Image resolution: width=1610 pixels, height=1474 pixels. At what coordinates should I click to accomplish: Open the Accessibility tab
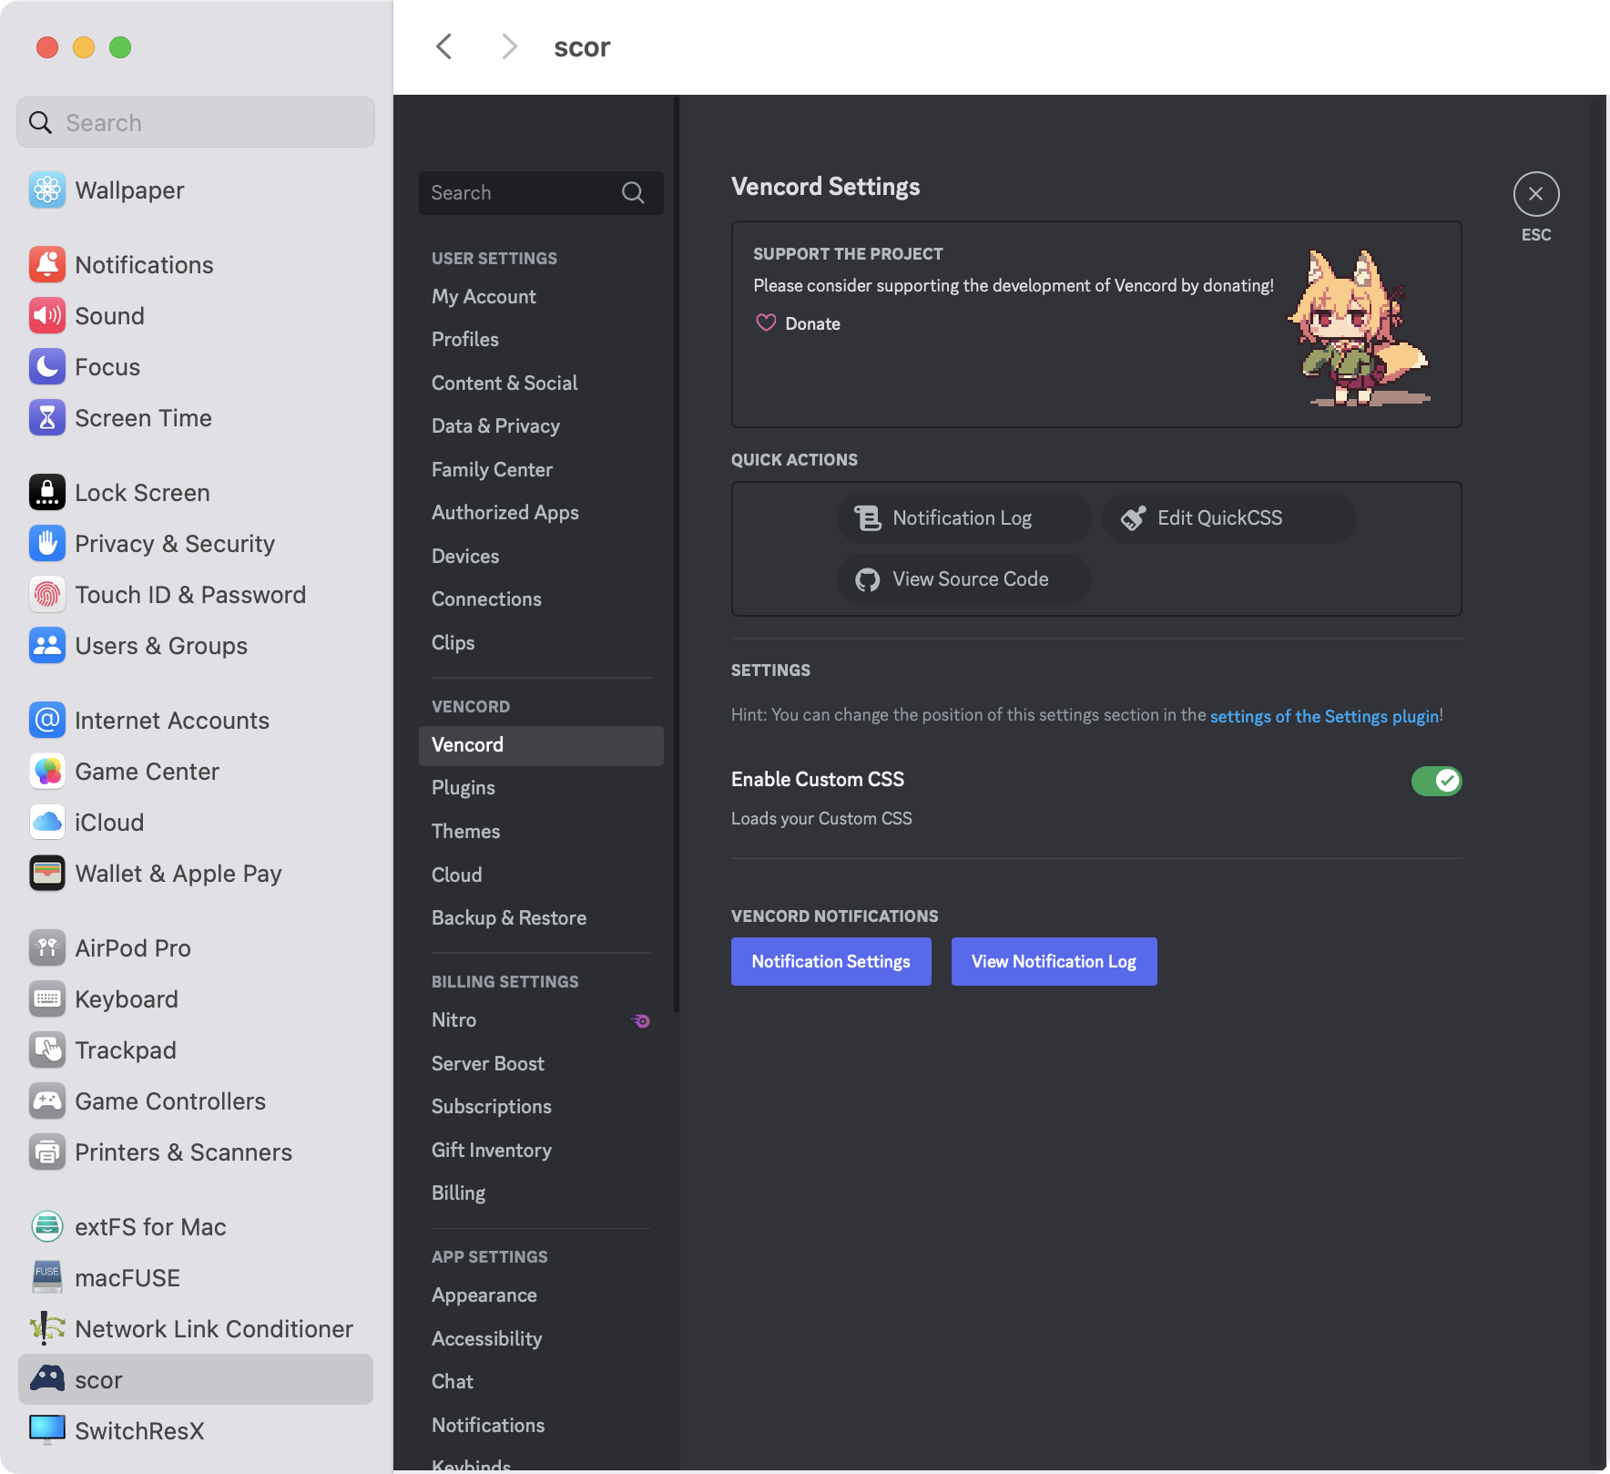[541, 1339]
